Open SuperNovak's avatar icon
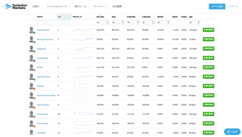The image size is (242, 137). (x=32, y=58)
